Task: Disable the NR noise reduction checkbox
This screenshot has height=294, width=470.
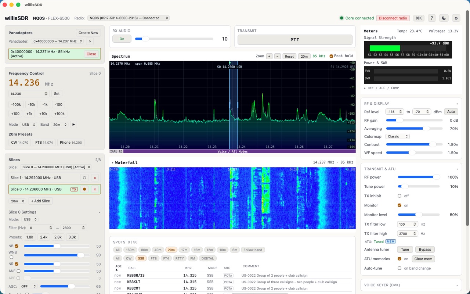Action: click(17, 264)
